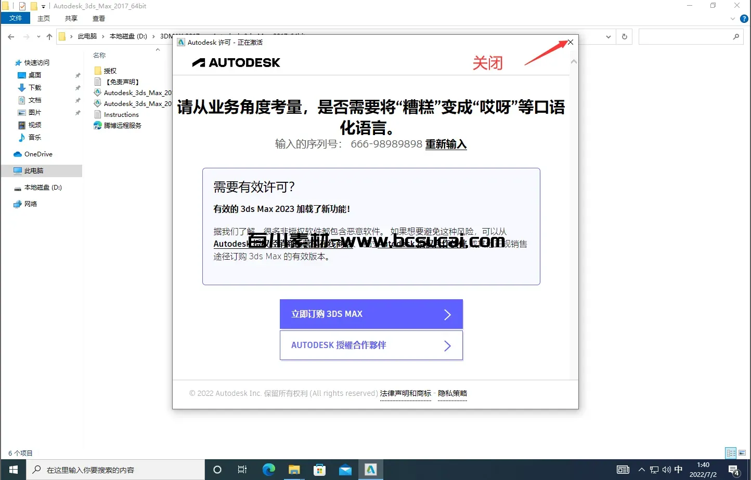Select 本地磁盘 (D:) in navigation pane
The height and width of the screenshot is (480, 751).
43,188
